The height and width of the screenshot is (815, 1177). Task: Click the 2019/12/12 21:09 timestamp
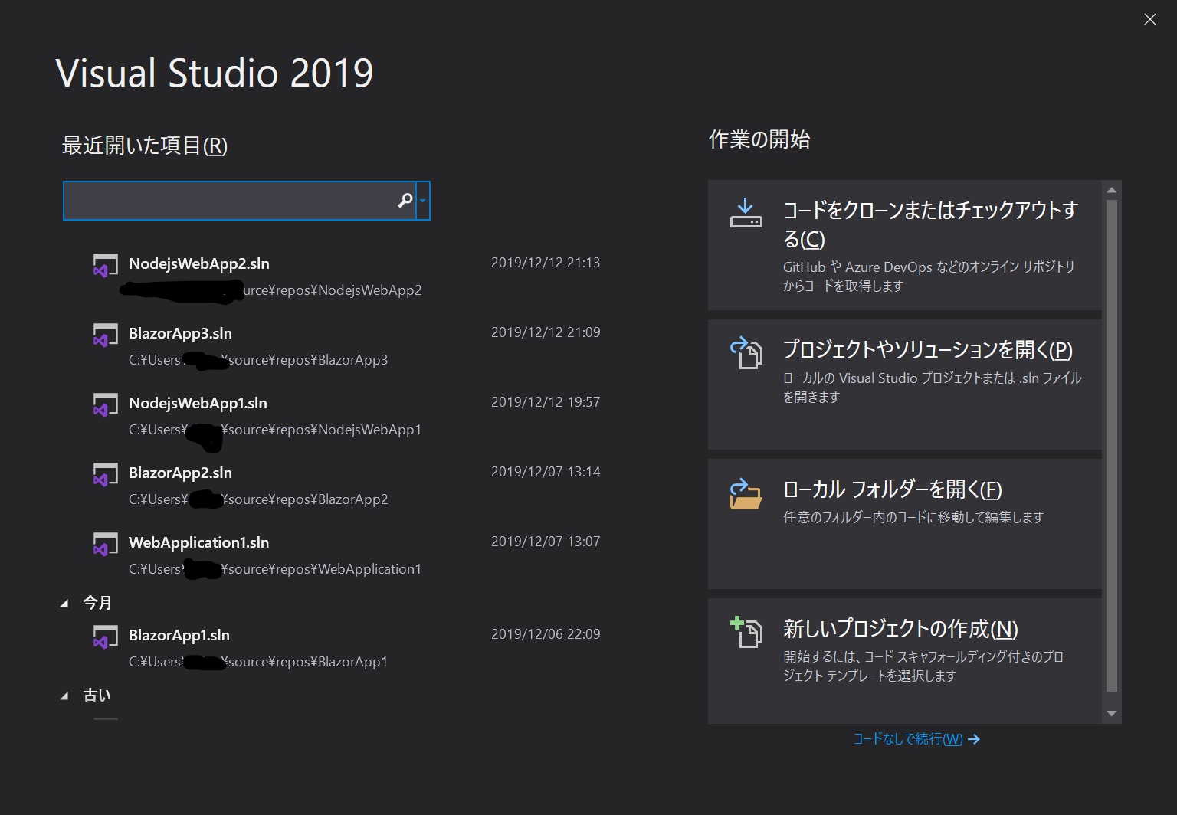pos(546,332)
